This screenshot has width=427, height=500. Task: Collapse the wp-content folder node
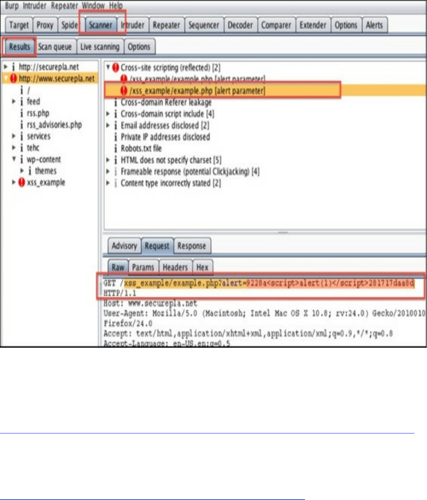[x=14, y=159]
